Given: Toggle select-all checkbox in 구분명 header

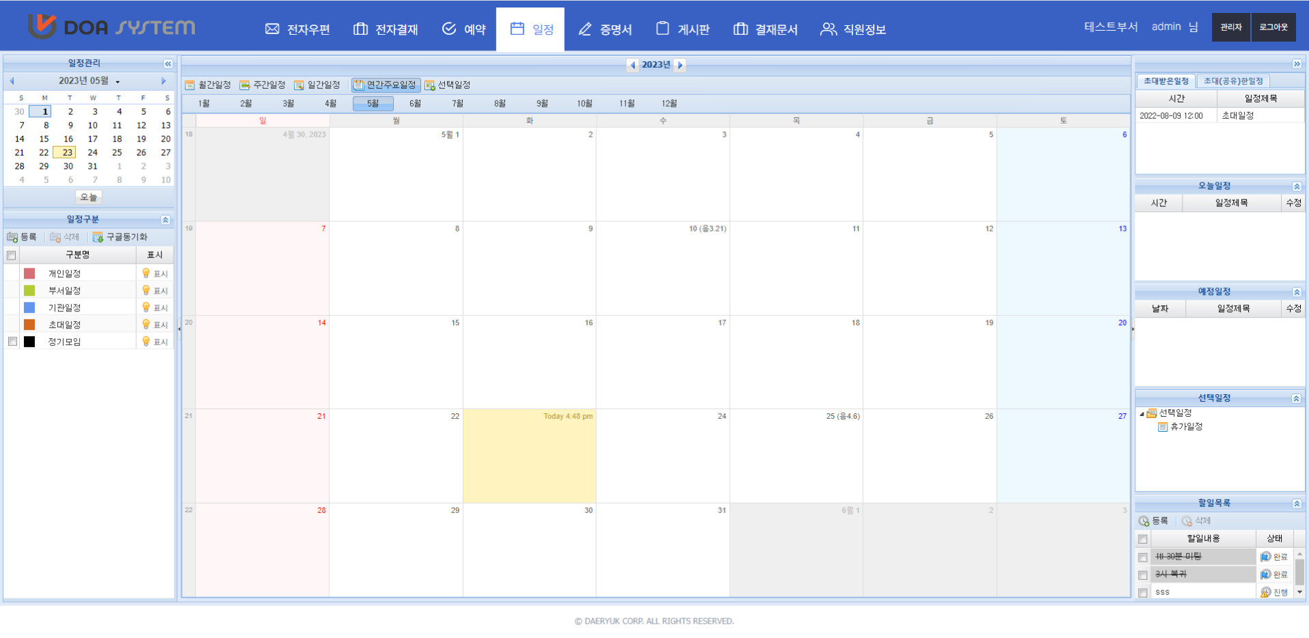Looking at the screenshot, I should coord(11,255).
